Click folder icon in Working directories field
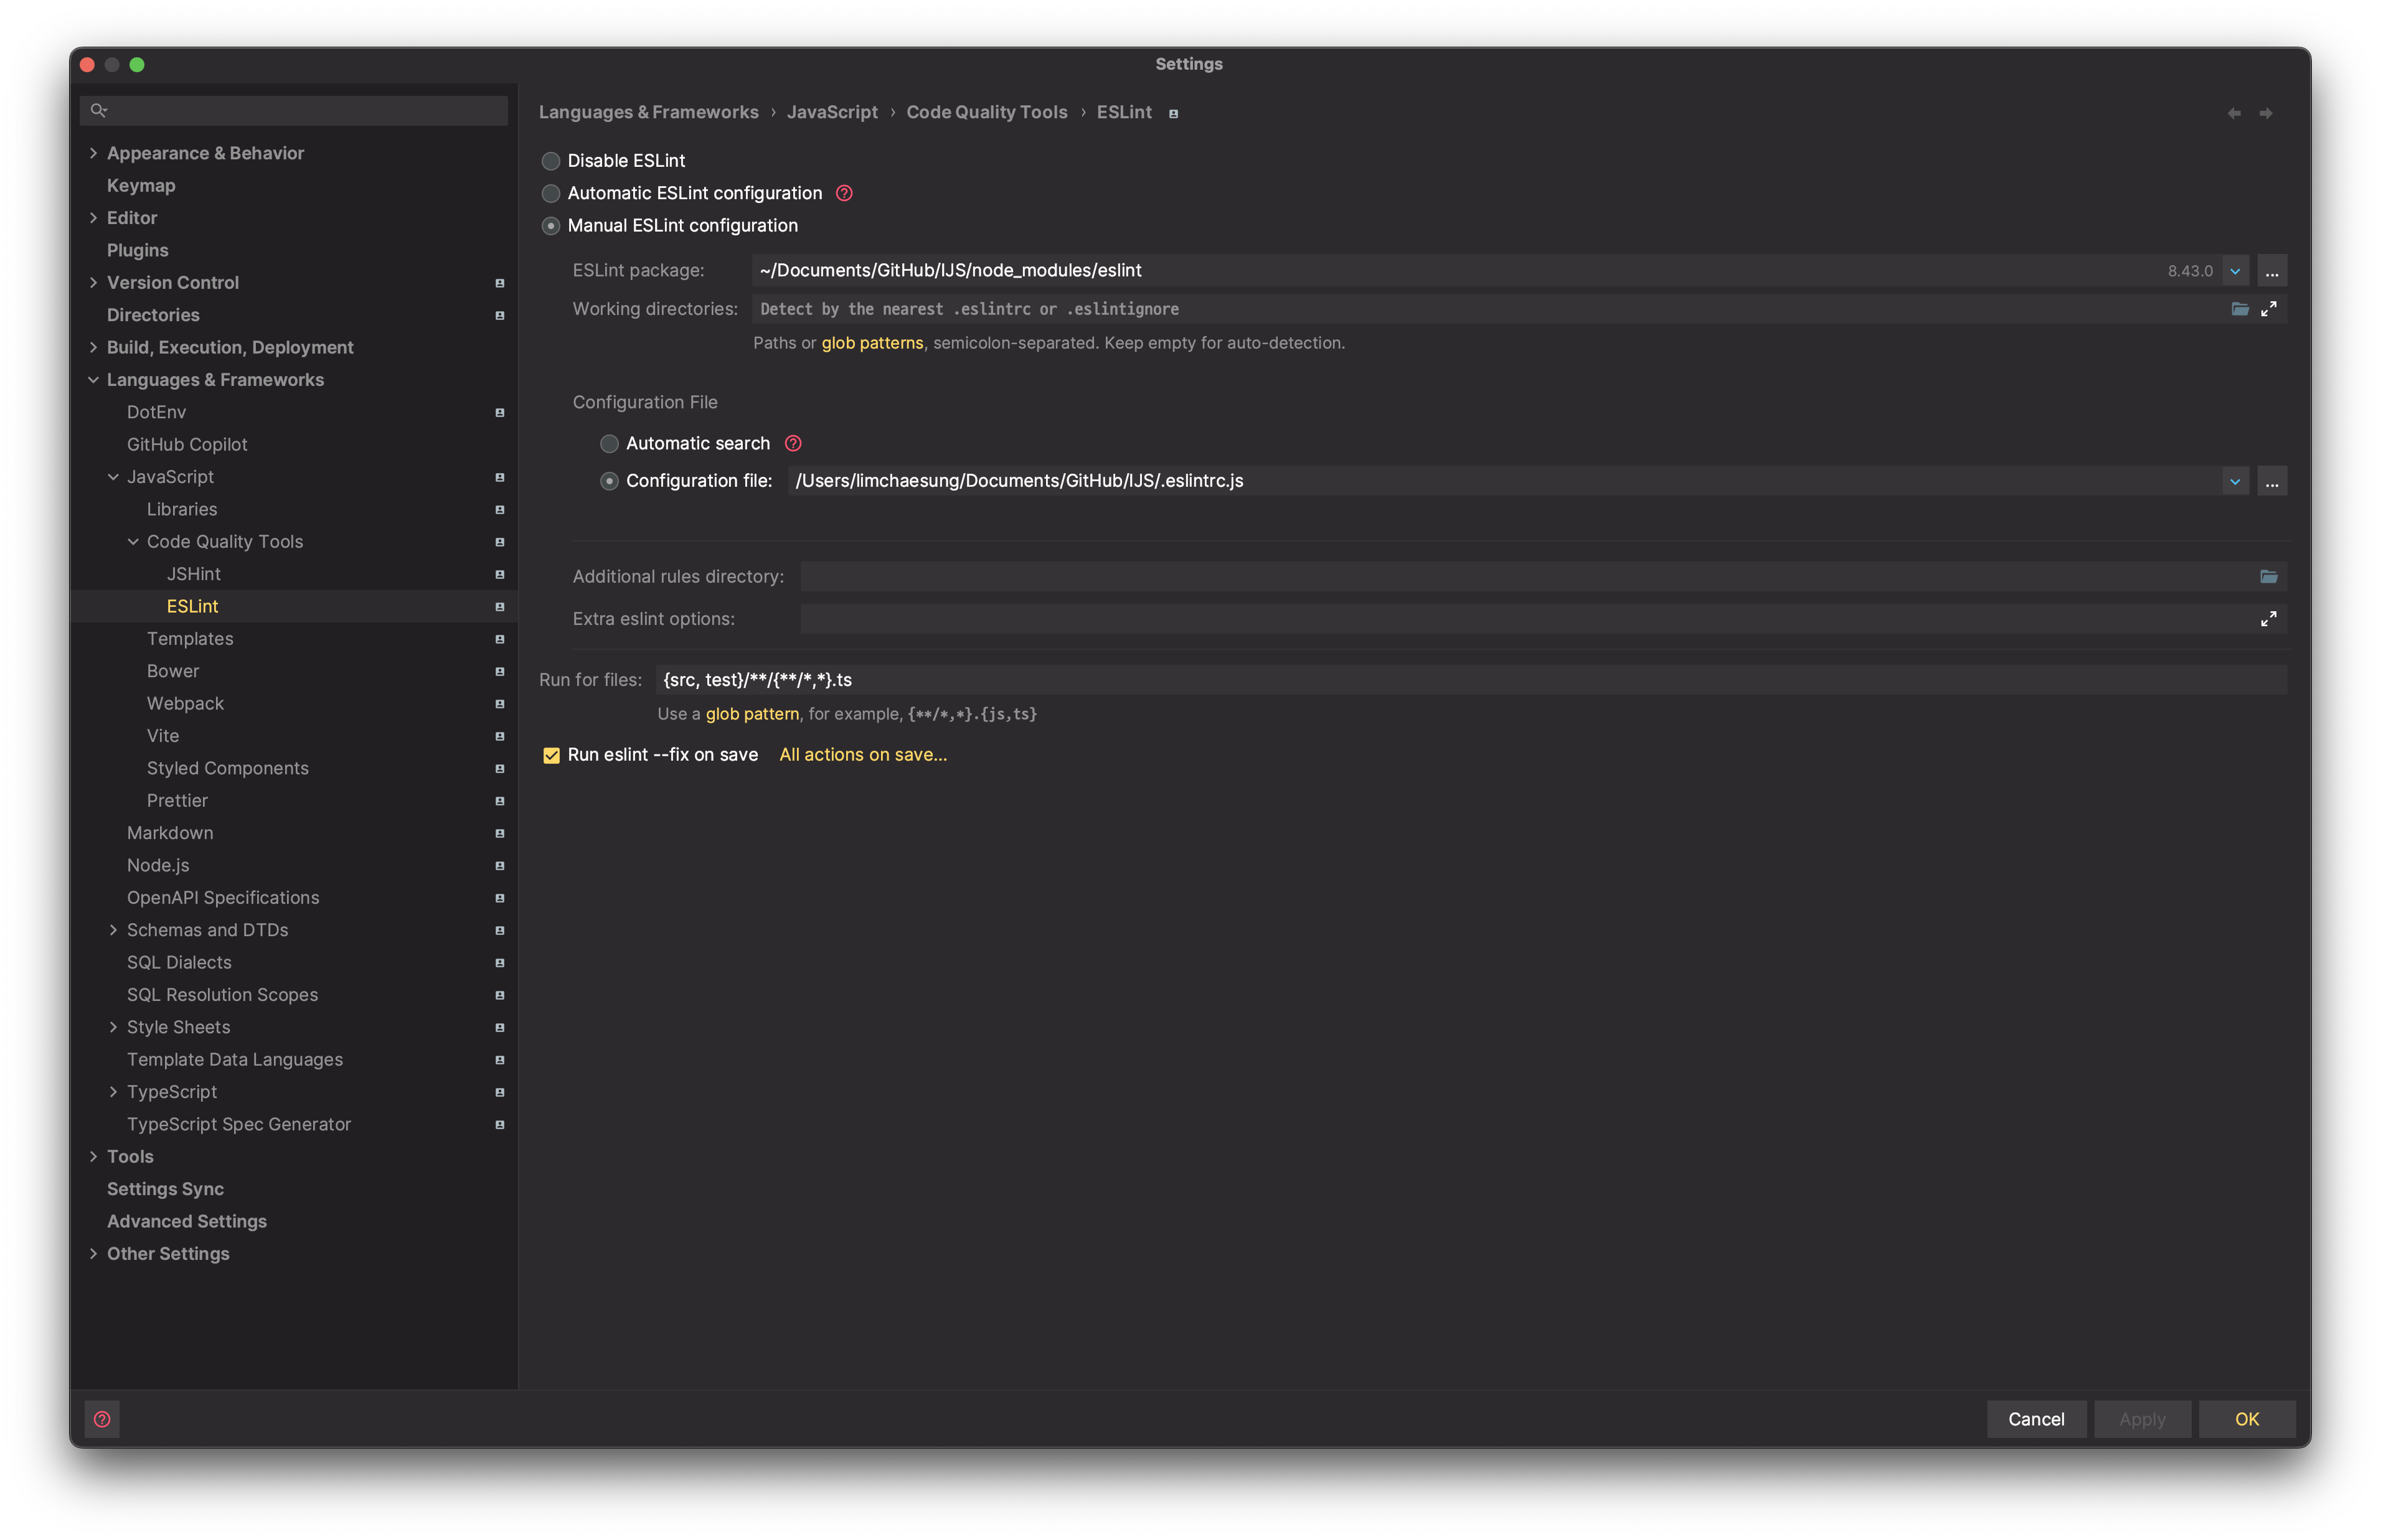 tap(2240, 309)
